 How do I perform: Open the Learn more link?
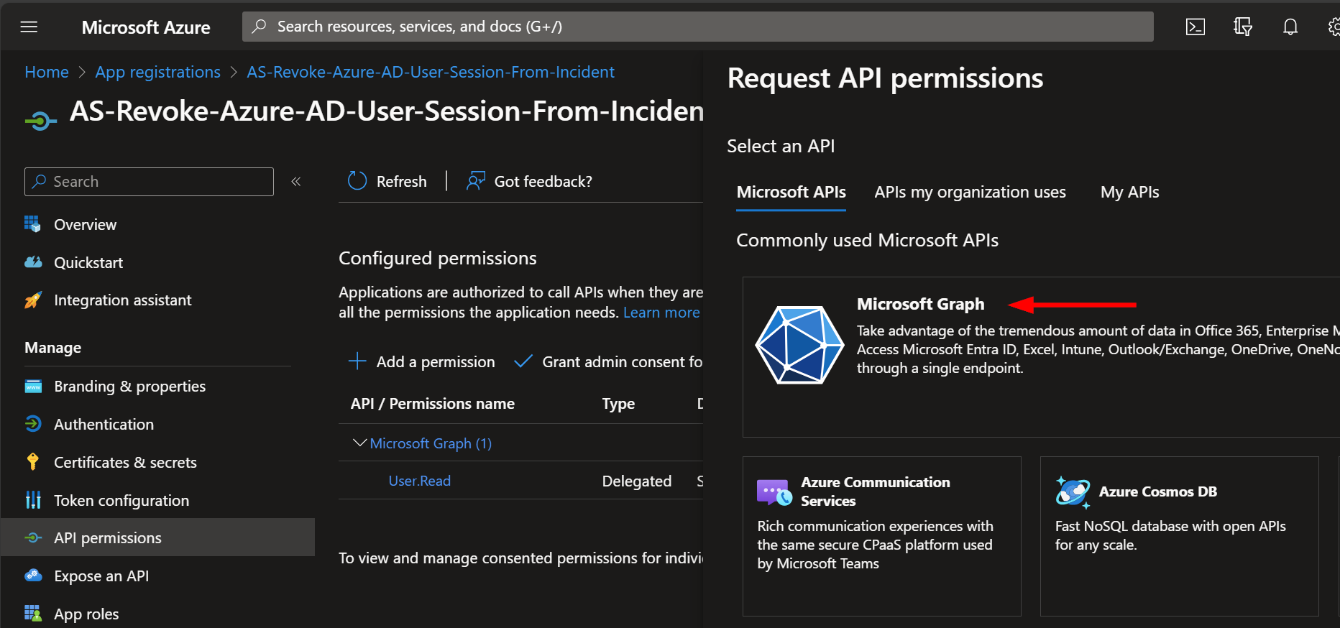(661, 313)
